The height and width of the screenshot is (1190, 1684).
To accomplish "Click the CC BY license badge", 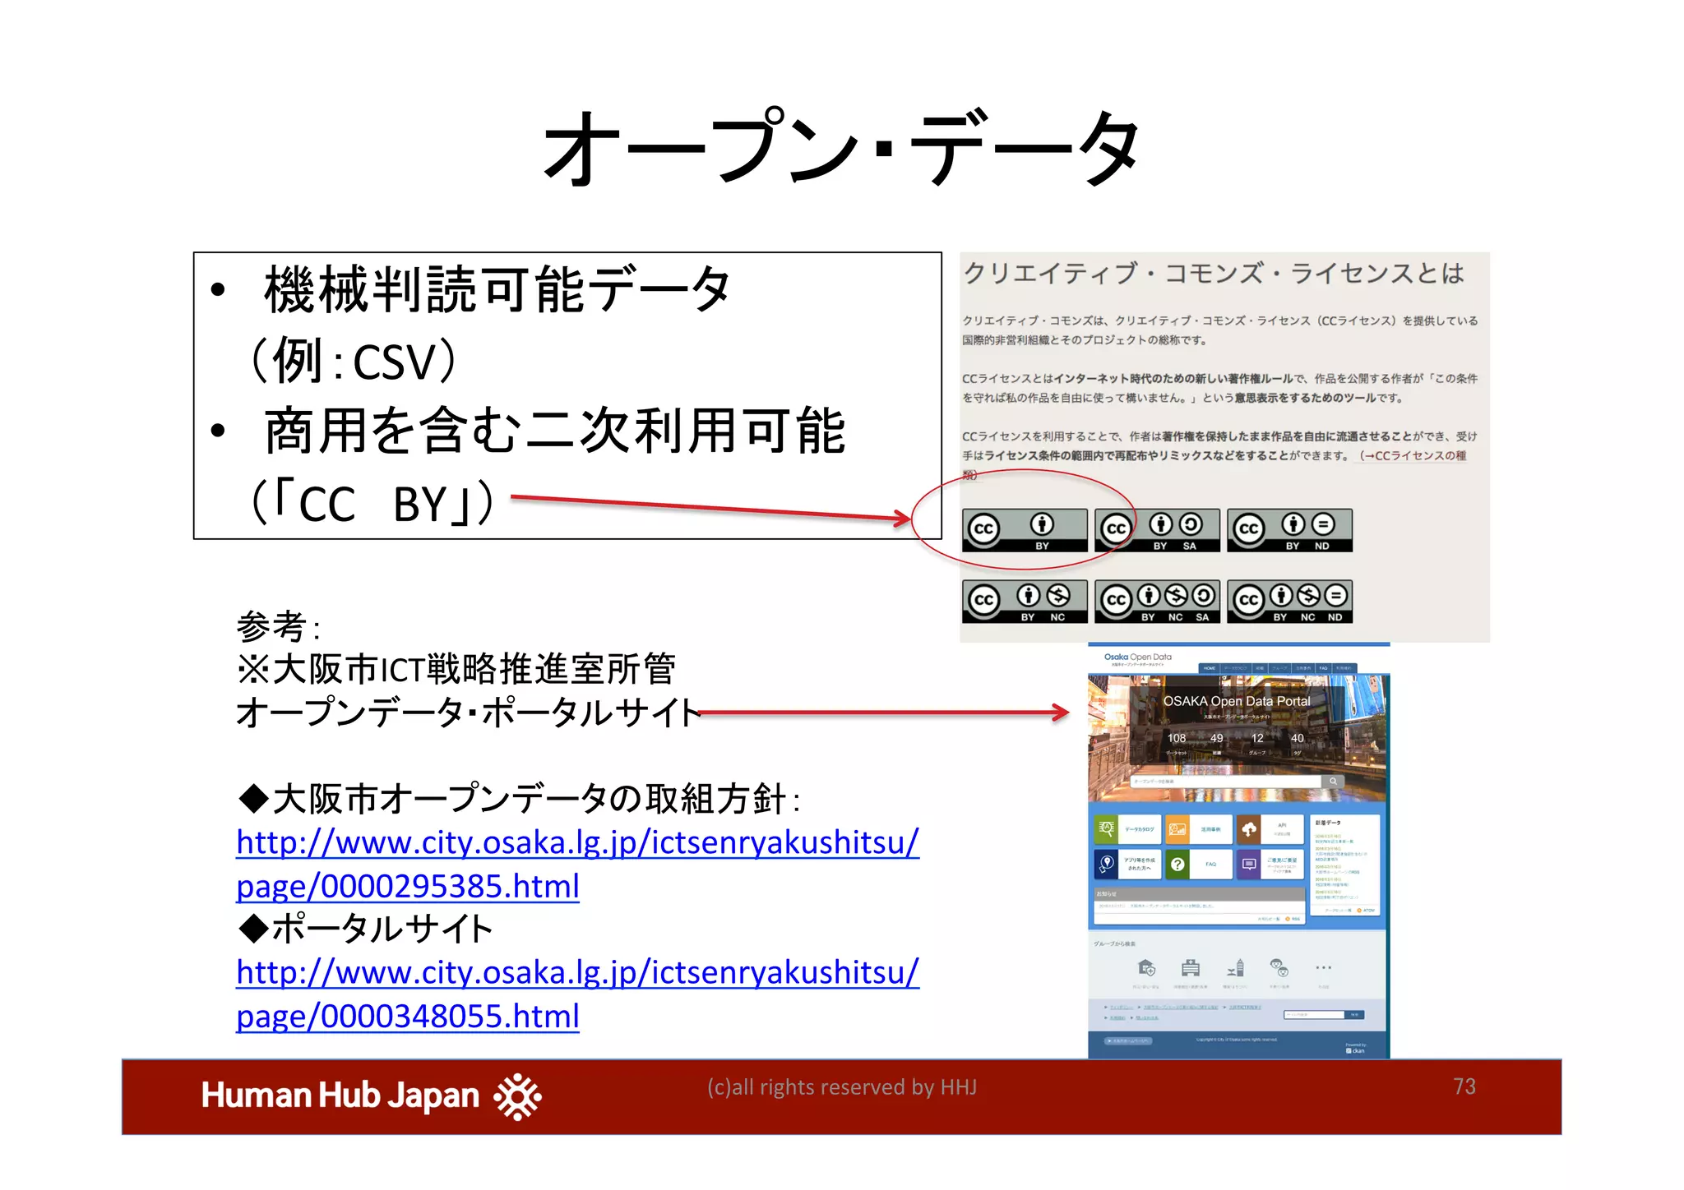I will (x=1025, y=530).
